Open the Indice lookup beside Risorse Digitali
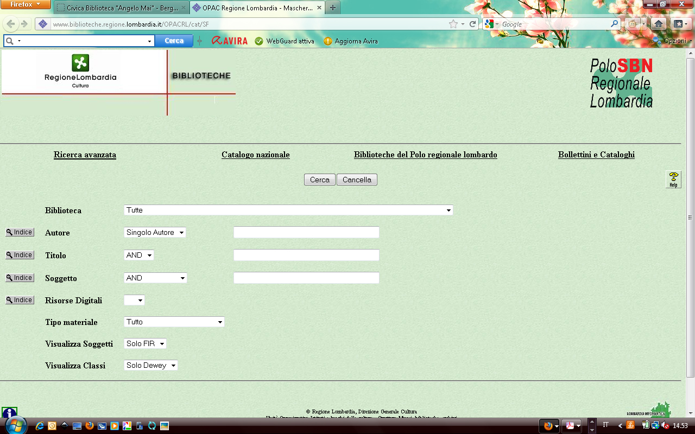Image resolution: width=695 pixels, height=434 pixels. [20, 300]
